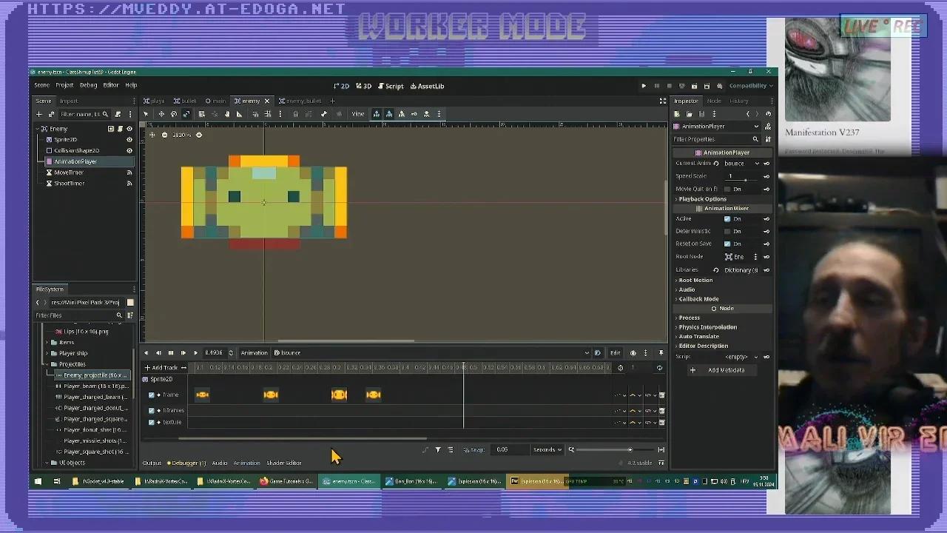Click the Add Metadata button
The width and height of the screenshot is (947, 533).
click(x=721, y=369)
